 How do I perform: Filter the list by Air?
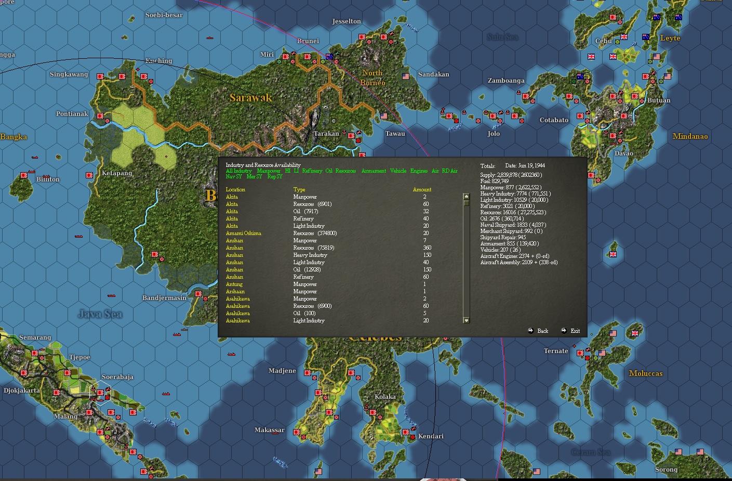(x=435, y=171)
